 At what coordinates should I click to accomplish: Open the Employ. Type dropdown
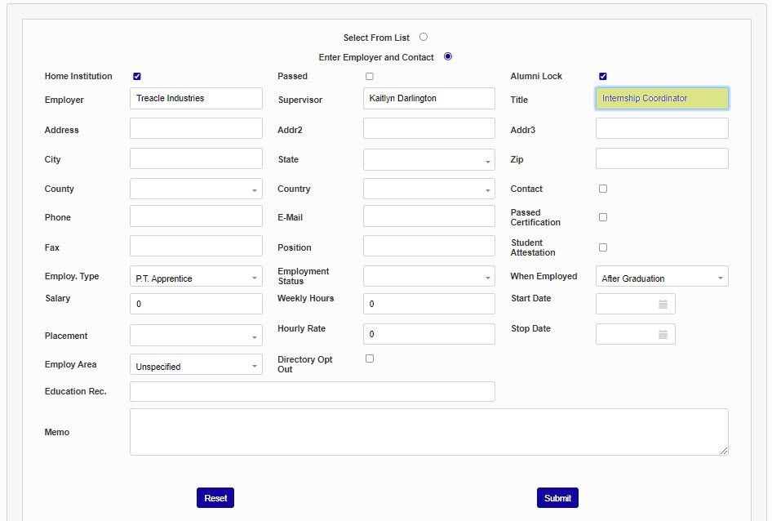click(196, 278)
